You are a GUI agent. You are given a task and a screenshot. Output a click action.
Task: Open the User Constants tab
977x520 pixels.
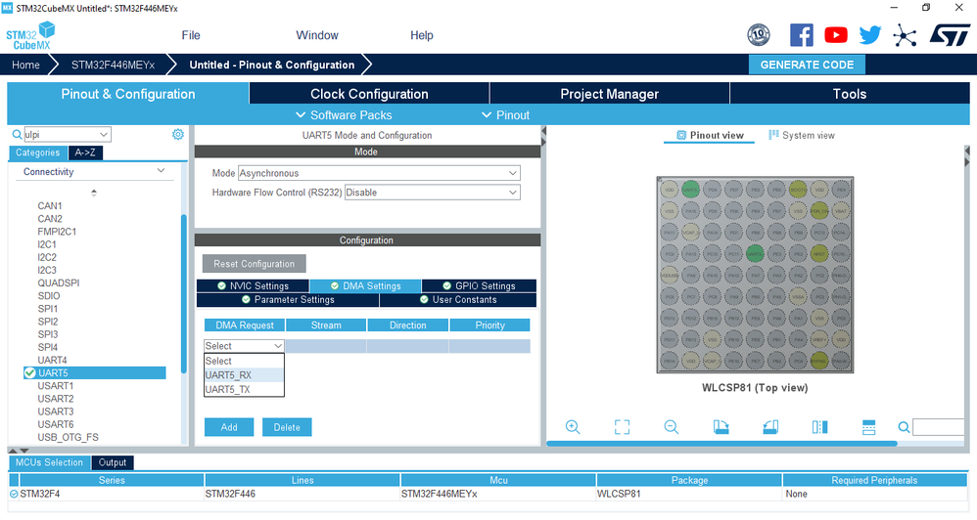coord(458,299)
